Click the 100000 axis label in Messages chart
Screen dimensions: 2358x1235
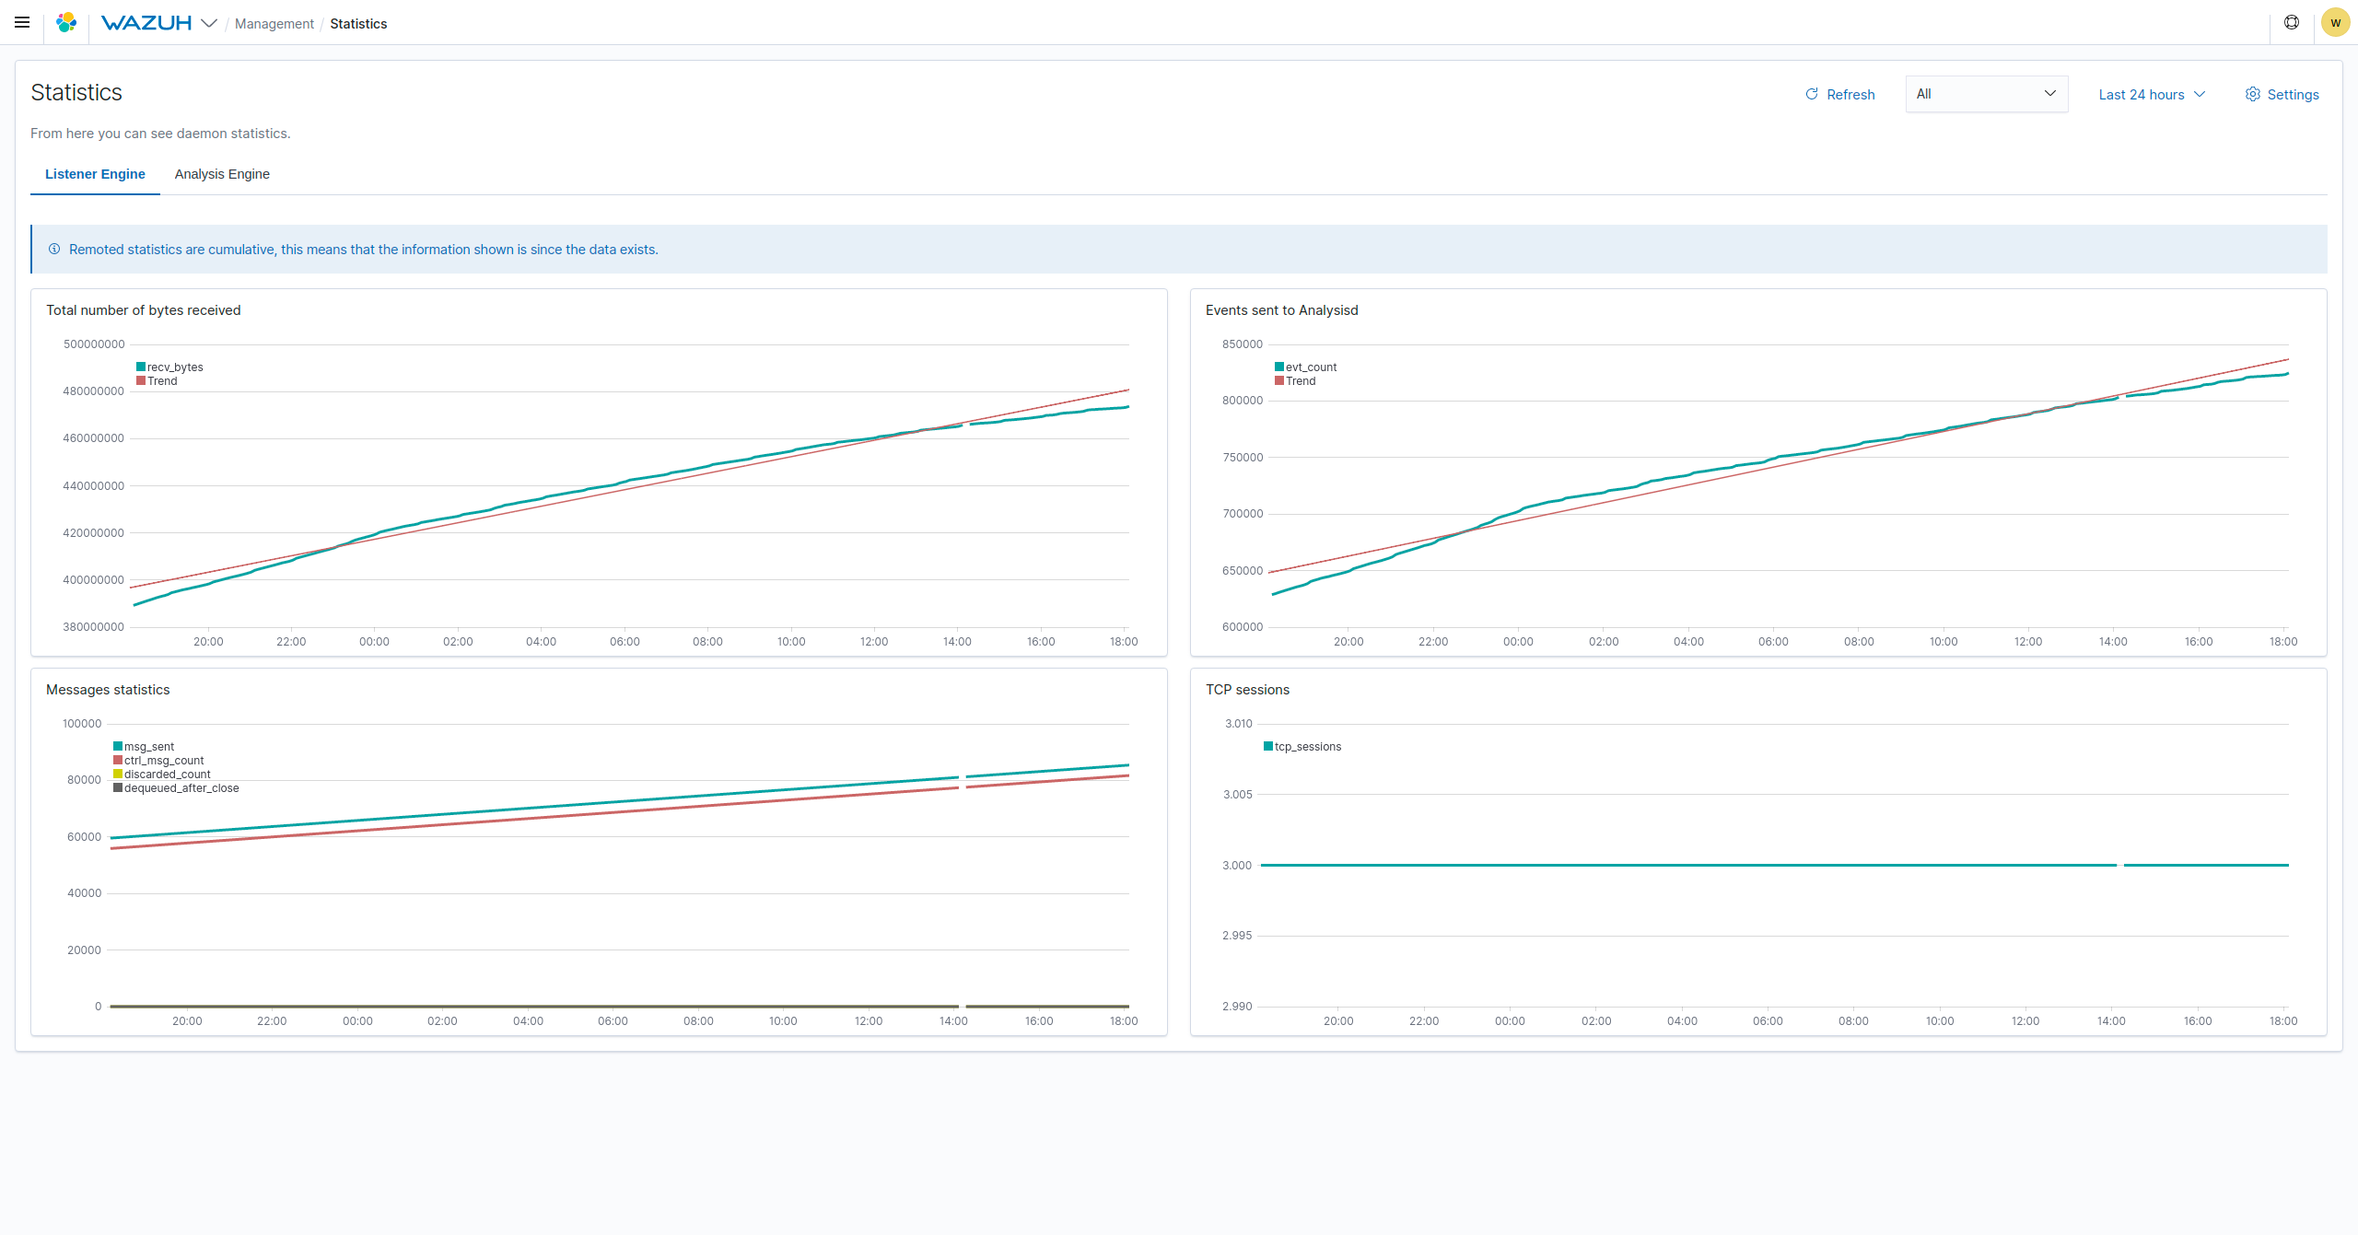point(82,724)
